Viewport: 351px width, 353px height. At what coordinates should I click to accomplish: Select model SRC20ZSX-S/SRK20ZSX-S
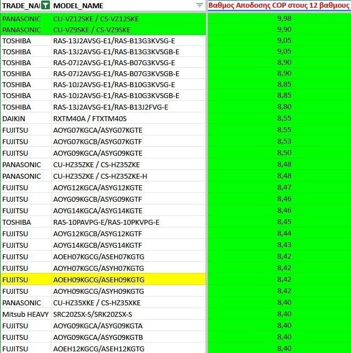pos(93,315)
